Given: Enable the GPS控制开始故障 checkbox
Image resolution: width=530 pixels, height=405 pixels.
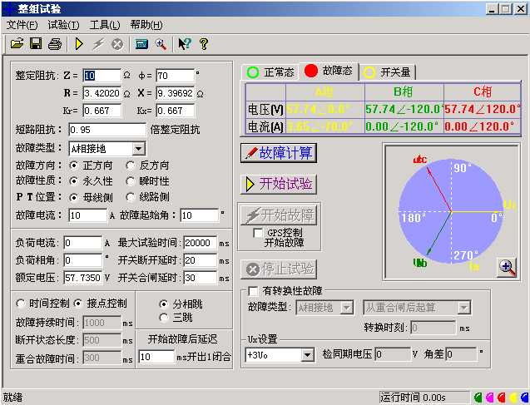Looking at the screenshot, I should (x=259, y=233).
